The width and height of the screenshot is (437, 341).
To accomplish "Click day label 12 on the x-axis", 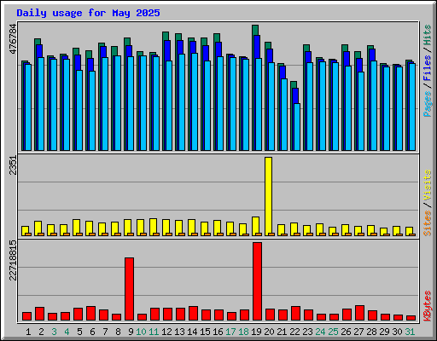I will point(166,332).
